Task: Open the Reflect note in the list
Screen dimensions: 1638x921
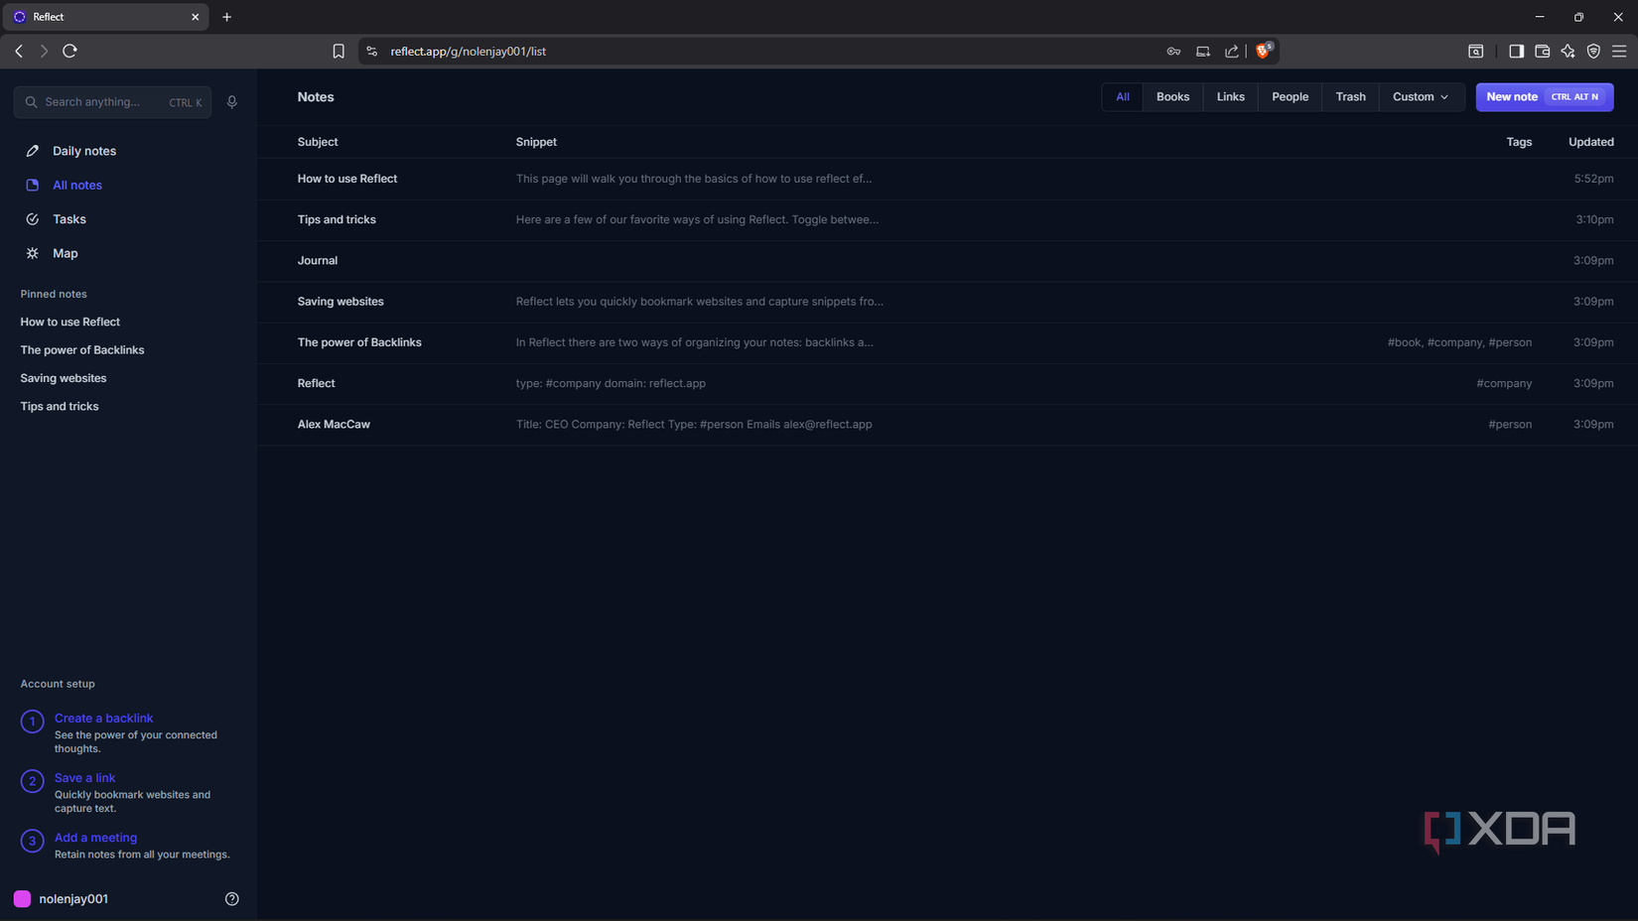Action: pos(947,384)
